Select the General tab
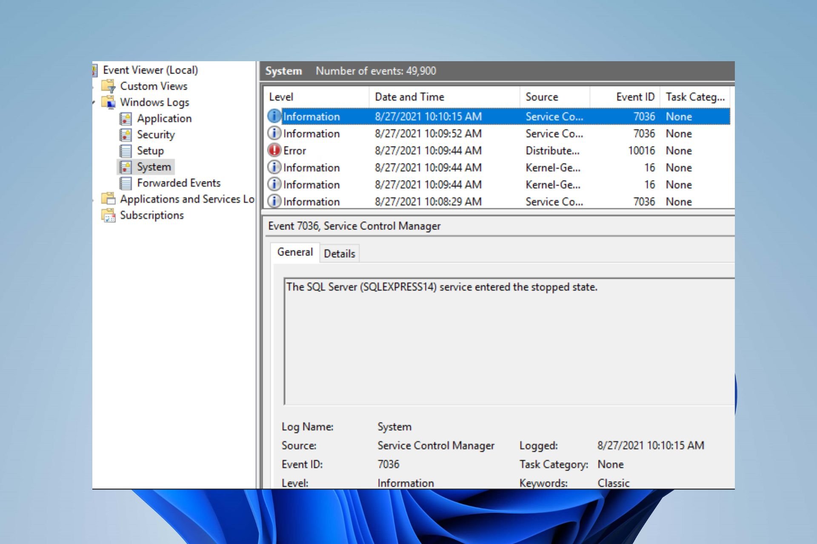 click(x=295, y=252)
